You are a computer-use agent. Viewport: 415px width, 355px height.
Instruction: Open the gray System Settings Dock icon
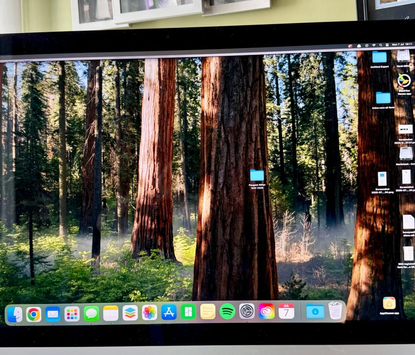[247, 311]
